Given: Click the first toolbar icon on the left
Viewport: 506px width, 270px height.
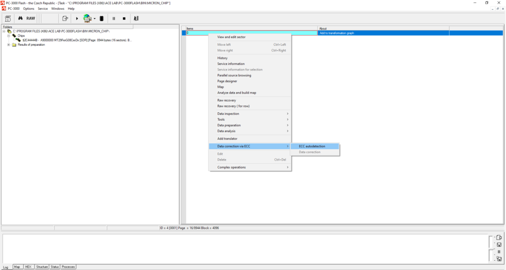Looking at the screenshot, I should tap(8, 18).
